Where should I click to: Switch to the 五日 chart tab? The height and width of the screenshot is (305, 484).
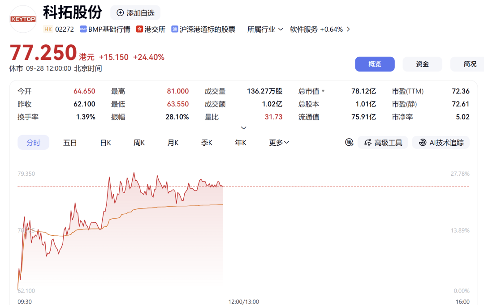70,143
